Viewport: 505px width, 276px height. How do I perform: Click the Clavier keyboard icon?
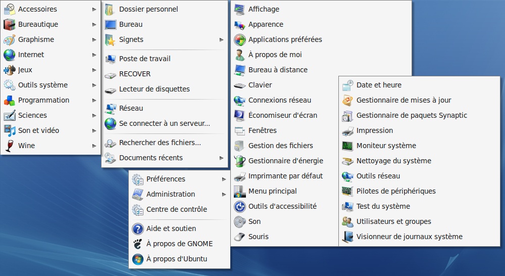(239, 85)
